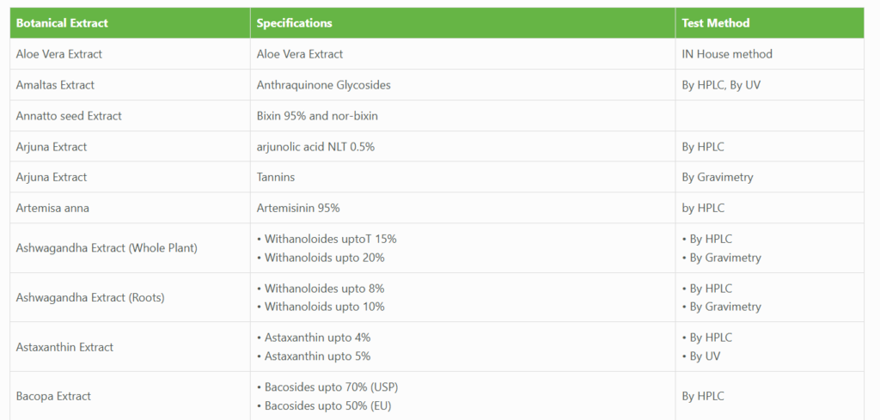Screen dimensions: 880x420
Task: Click Withanoloides upto 8% bullet text
Action: point(324,289)
